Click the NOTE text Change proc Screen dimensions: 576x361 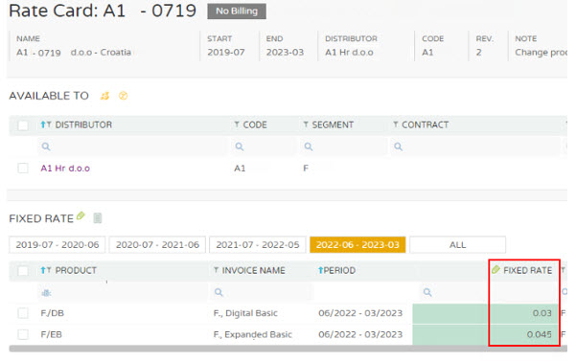tap(541, 53)
